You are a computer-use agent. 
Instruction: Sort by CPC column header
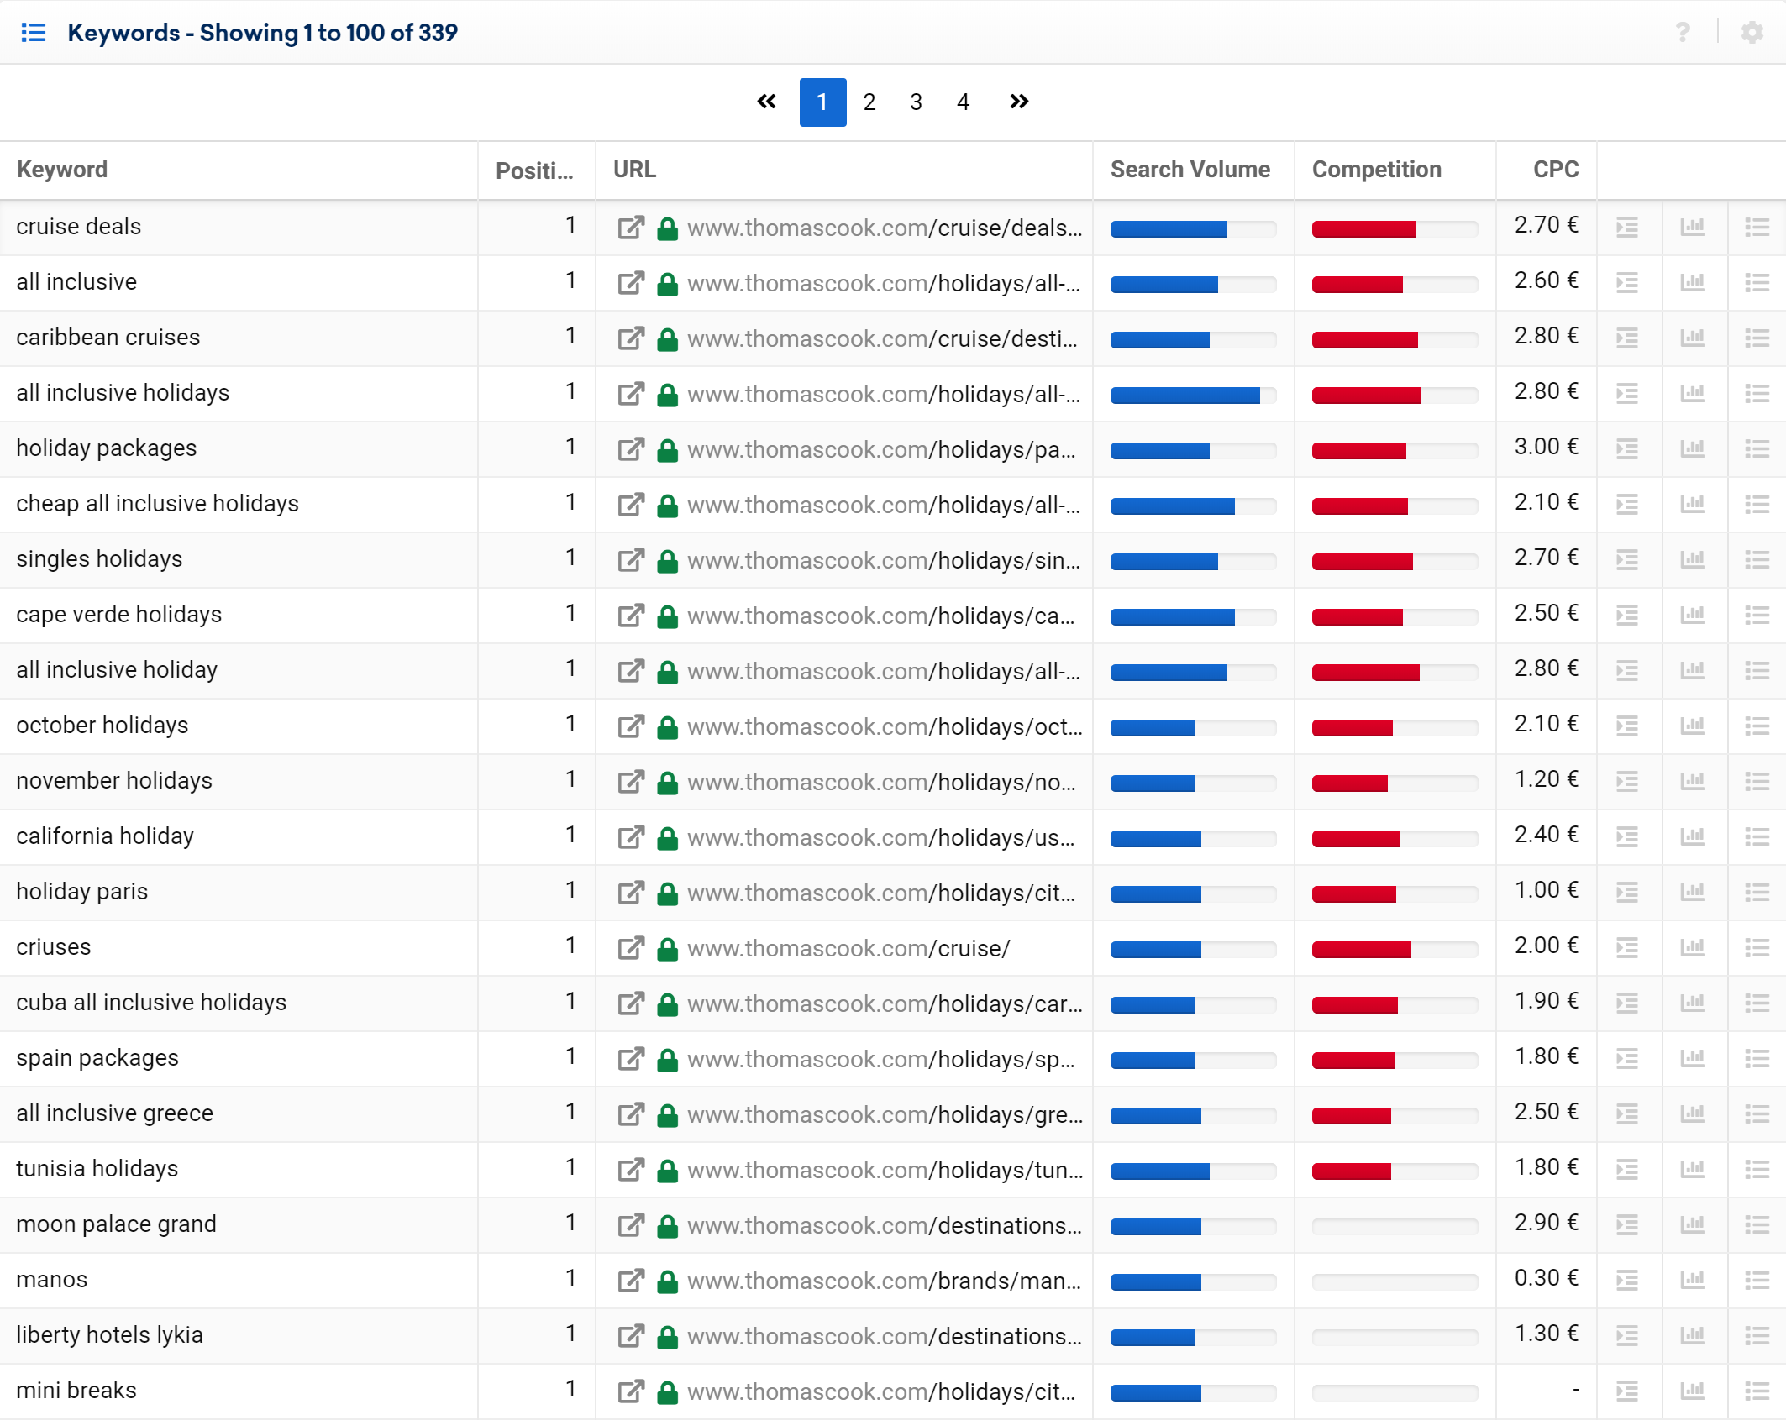pos(1556,170)
